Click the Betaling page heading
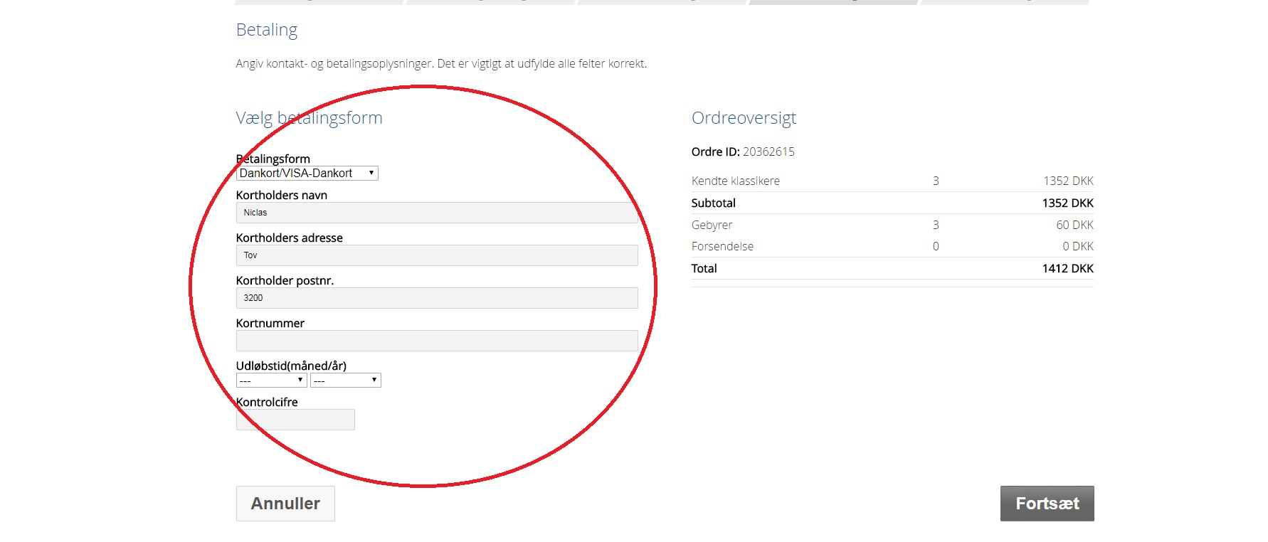The width and height of the screenshot is (1268, 542). pyautogui.click(x=267, y=30)
